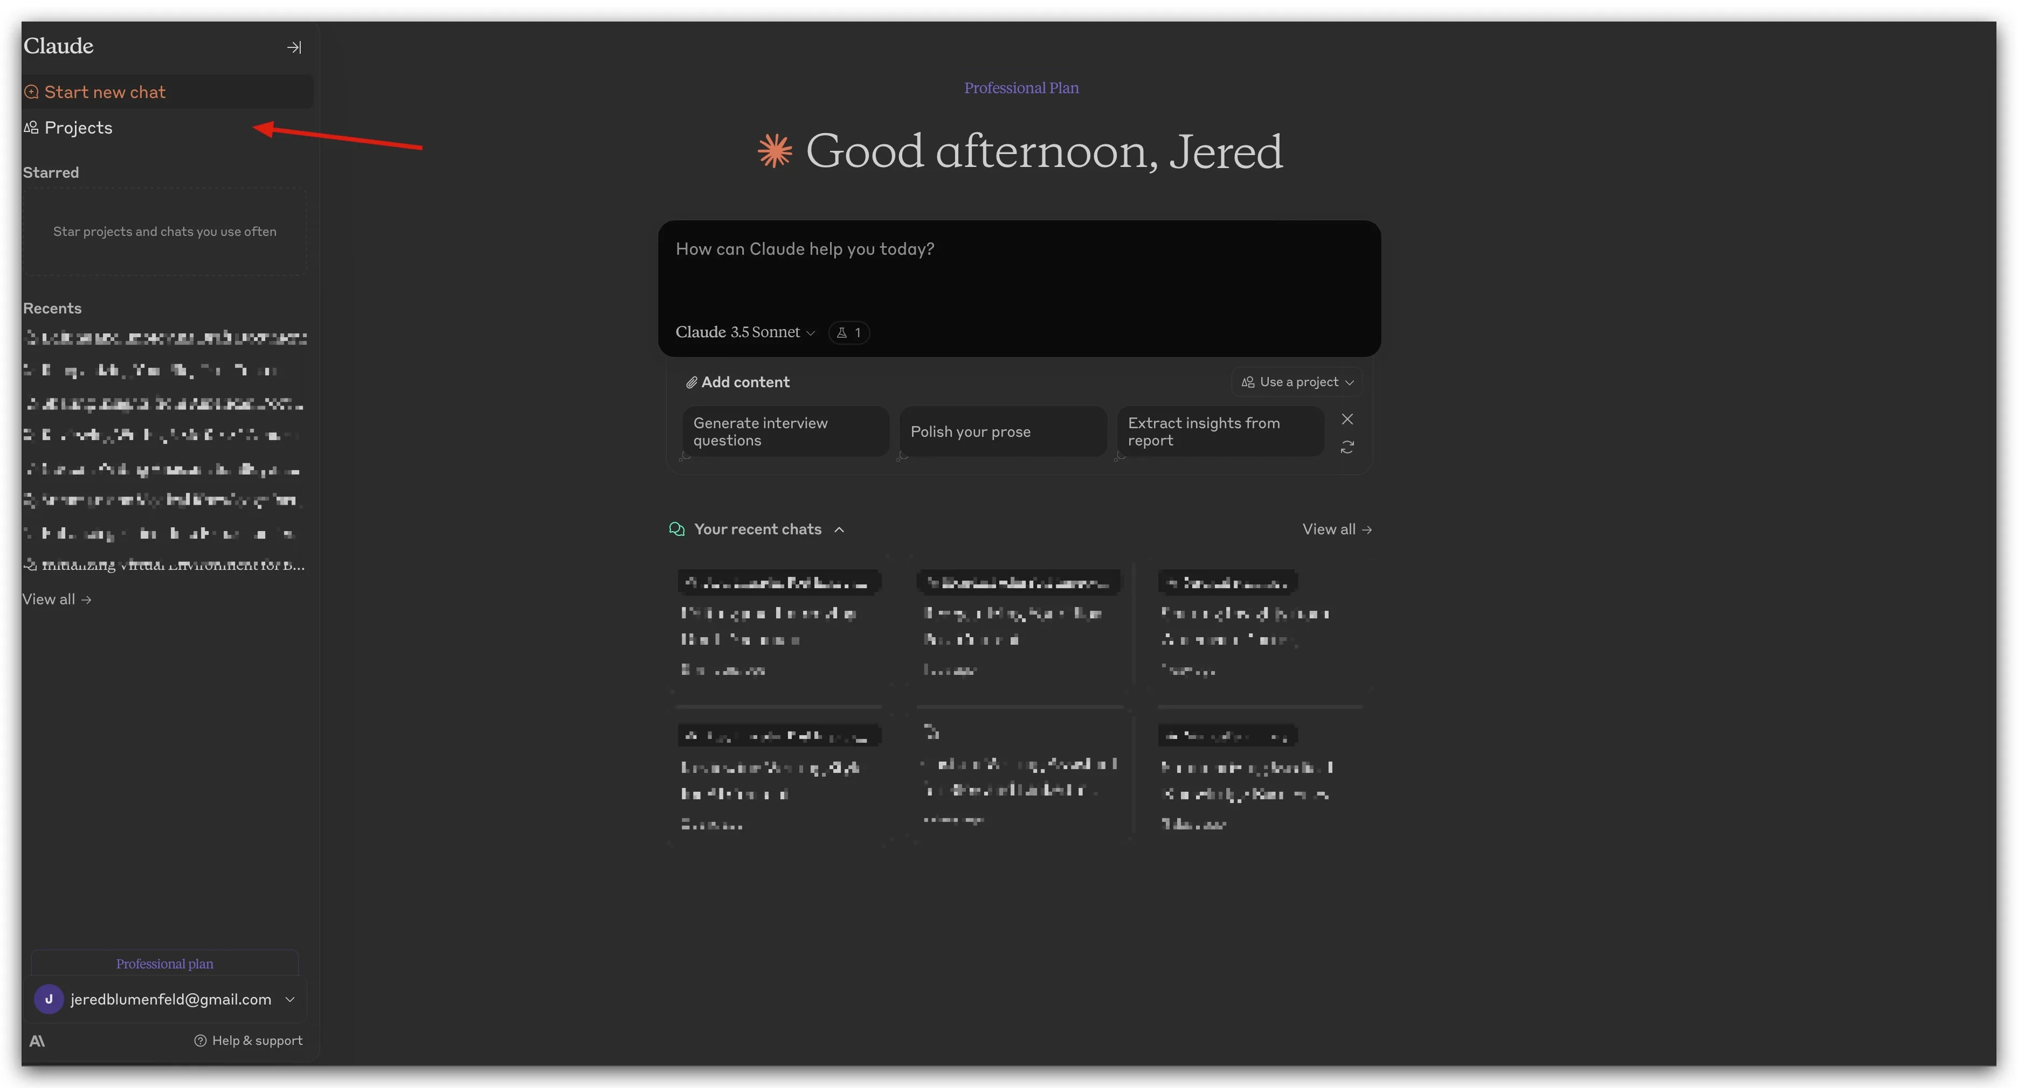Open the Claude 3.5 Sonnet model dropdown
This screenshot has height=1088, width=2018.
point(744,333)
